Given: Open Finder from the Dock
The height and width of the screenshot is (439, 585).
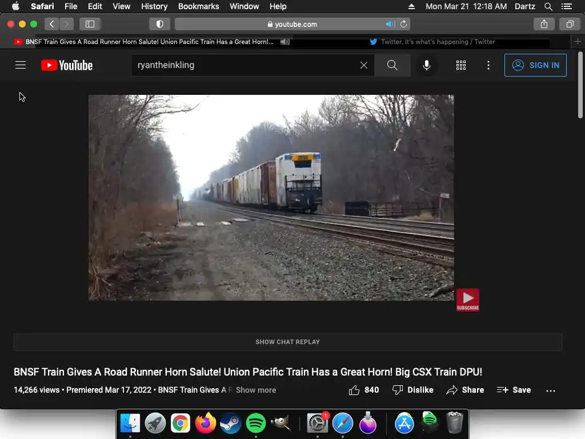Looking at the screenshot, I should coord(130,423).
